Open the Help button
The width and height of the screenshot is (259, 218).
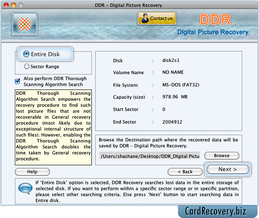32,172
